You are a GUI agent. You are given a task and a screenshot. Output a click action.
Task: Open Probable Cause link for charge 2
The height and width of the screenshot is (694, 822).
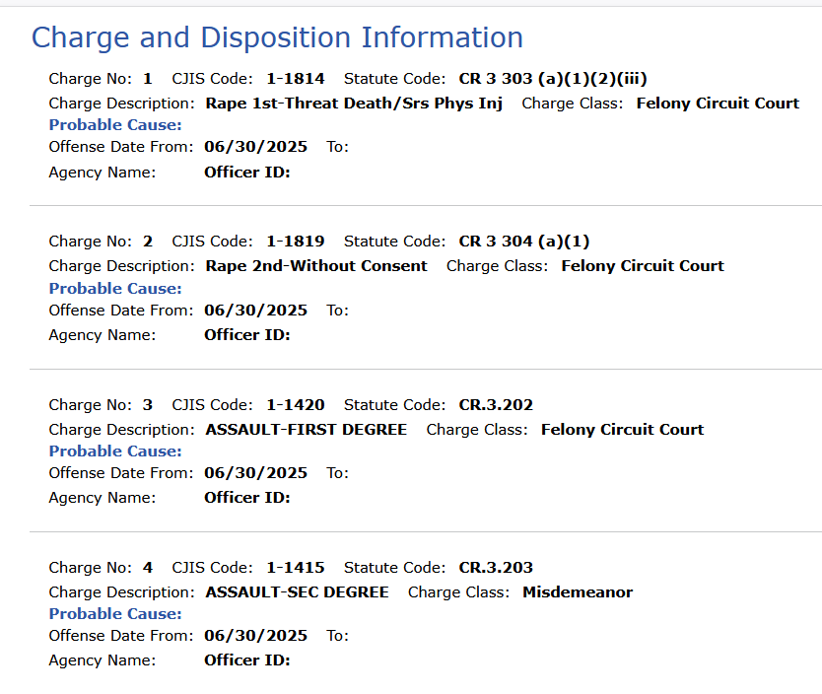(115, 288)
